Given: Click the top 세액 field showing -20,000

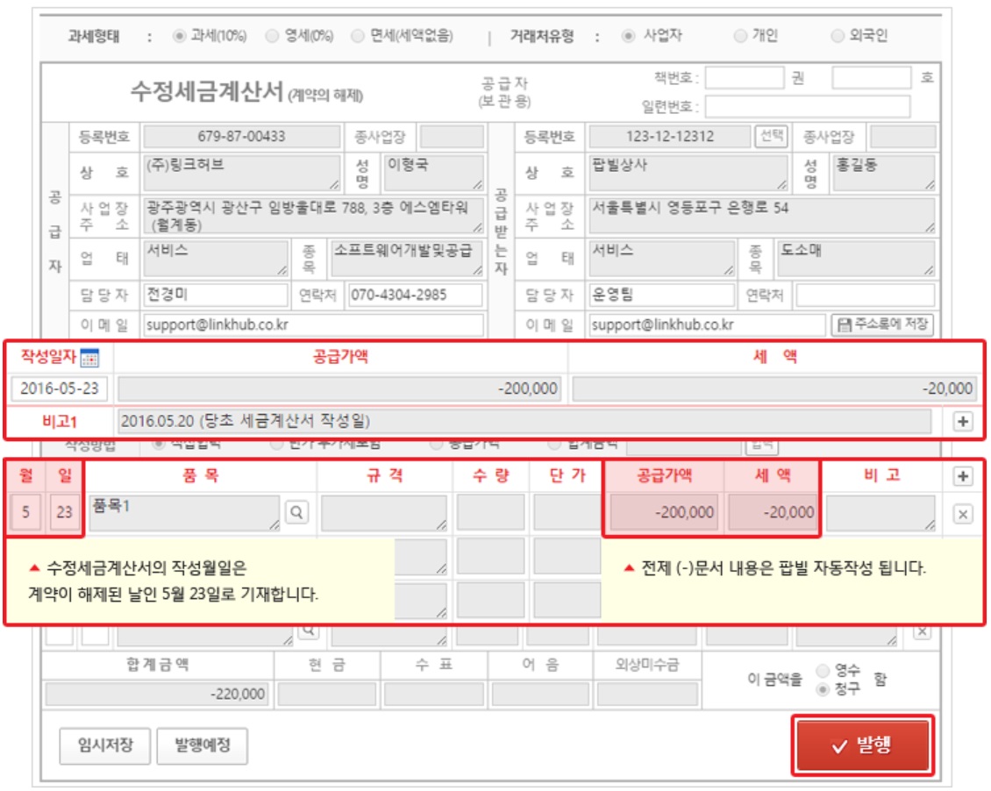Looking at the screenshot, I should [x=774, y=388].
